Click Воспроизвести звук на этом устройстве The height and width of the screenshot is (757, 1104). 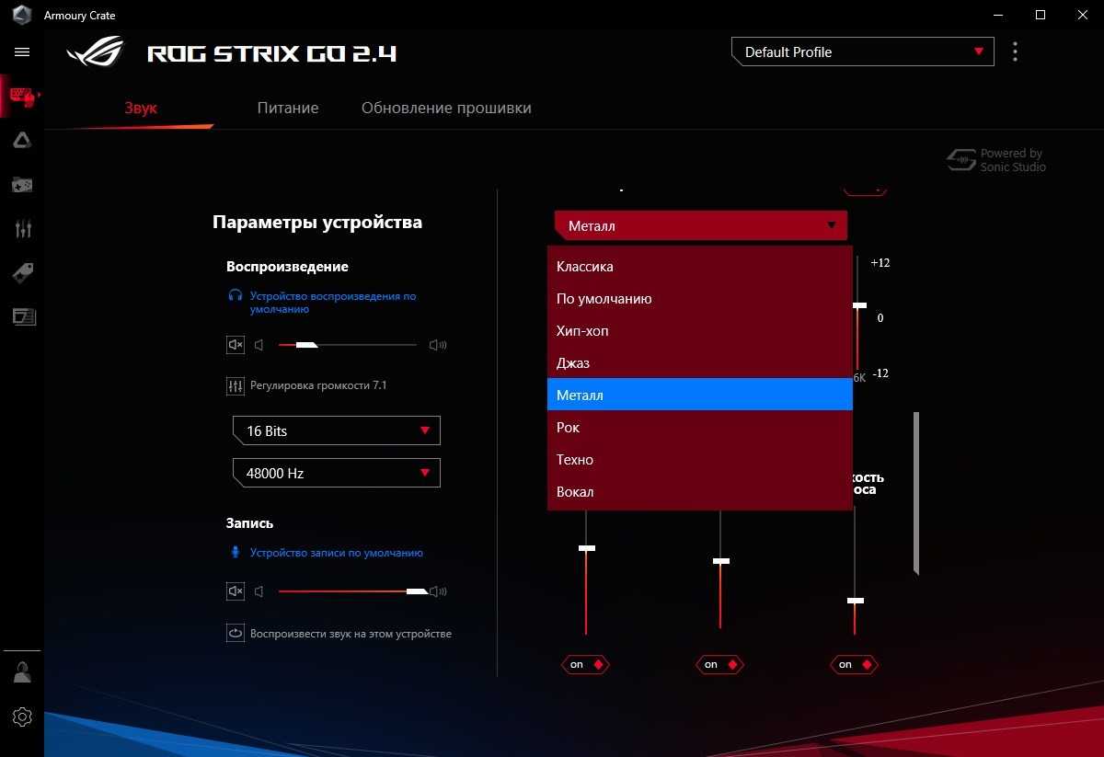(351, 634)
